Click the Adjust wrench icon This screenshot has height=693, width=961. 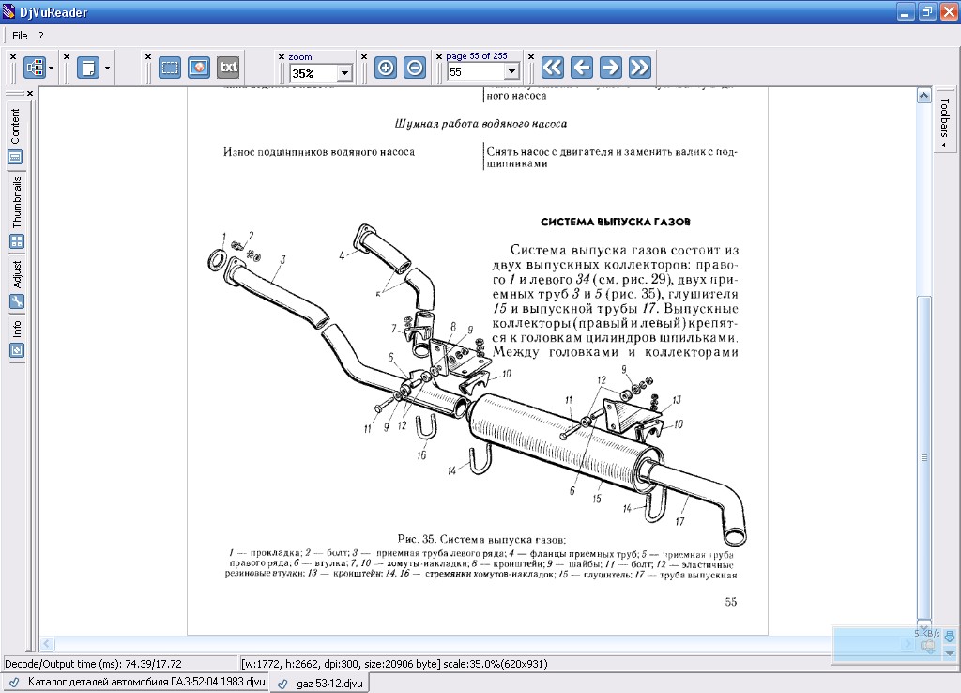point(17,301)
